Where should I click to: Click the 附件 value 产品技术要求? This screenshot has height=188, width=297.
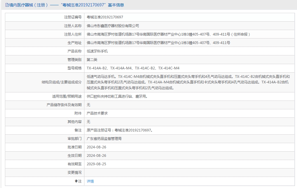pos(97,113)
